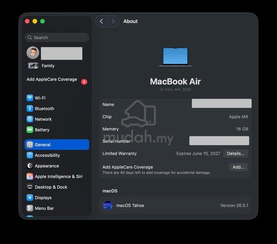Click the Apple Intelligence & Siri icon
This screenshot has width=277, height=244.
[x=30, y=176]
